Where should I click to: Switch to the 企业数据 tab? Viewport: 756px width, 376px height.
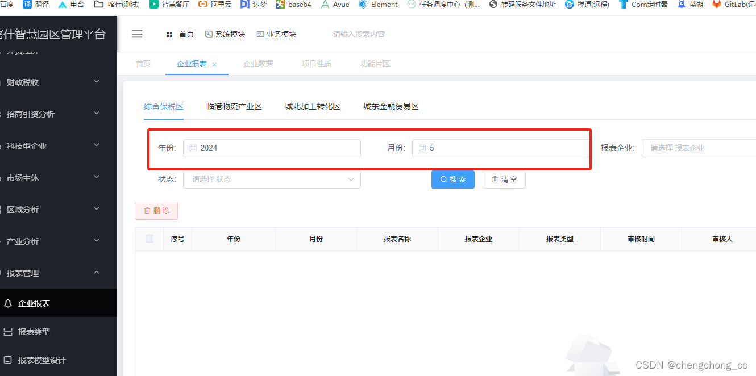click(257, 64)
